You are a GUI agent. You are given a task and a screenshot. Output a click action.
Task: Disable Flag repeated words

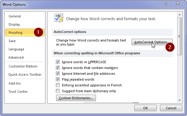coord(58,79)
